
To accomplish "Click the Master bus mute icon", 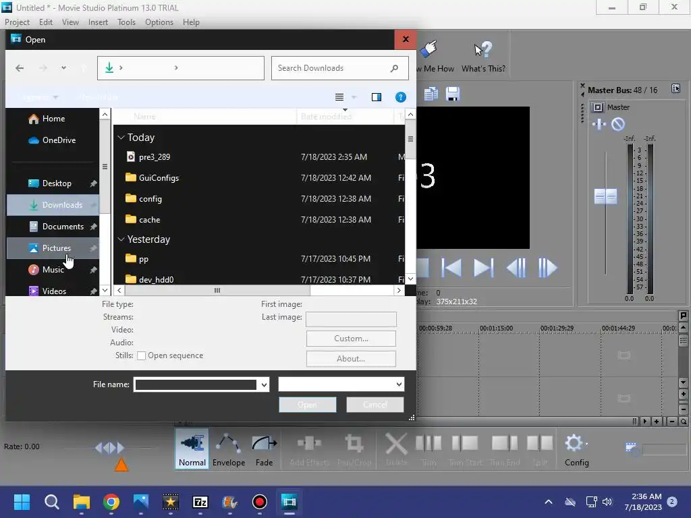I will pos(618,124).
